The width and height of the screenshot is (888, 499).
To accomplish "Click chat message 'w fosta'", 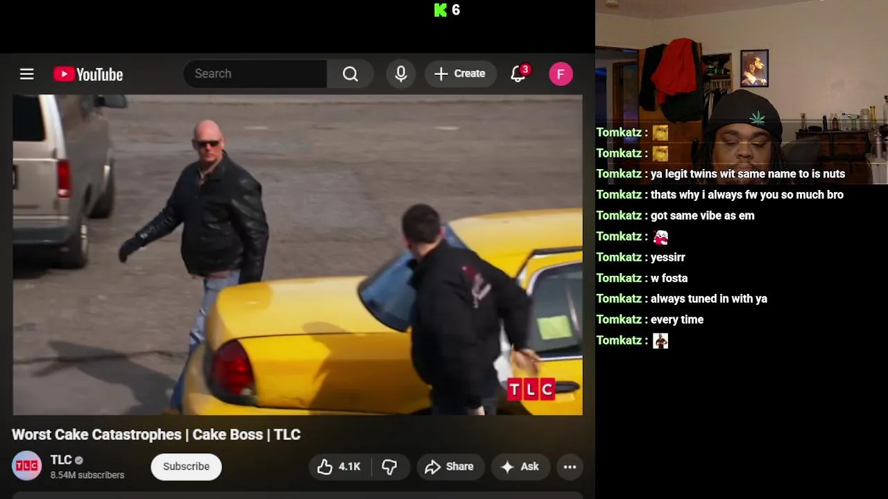I will (x=669, y=278).
